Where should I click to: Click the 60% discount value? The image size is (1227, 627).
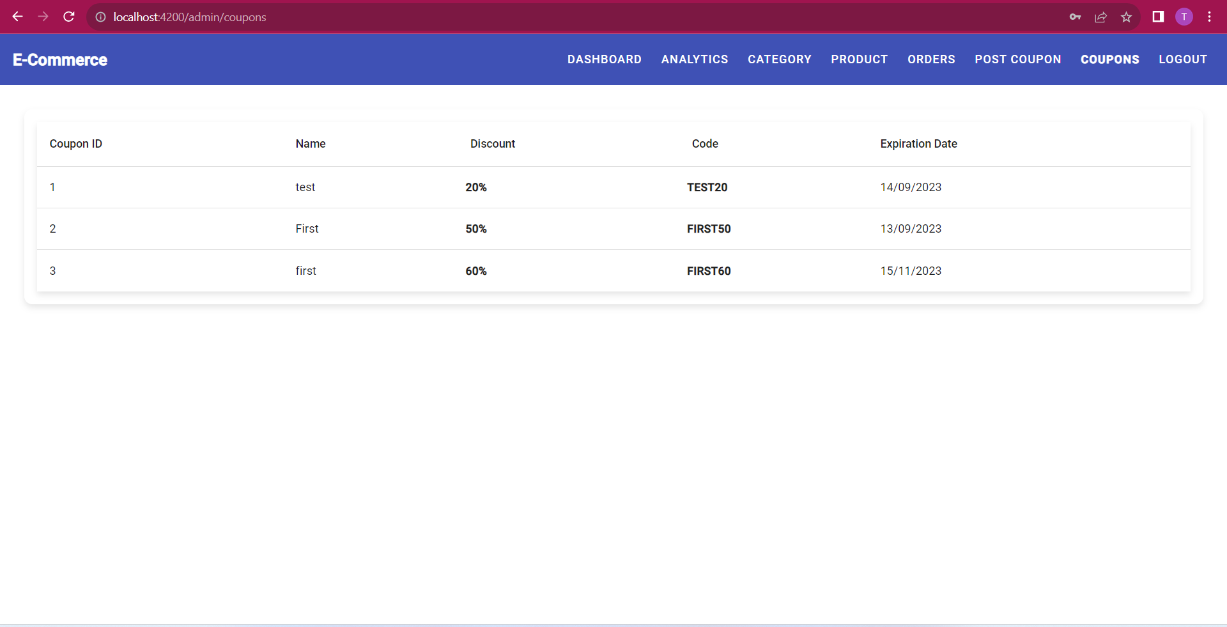coord(476,271)
